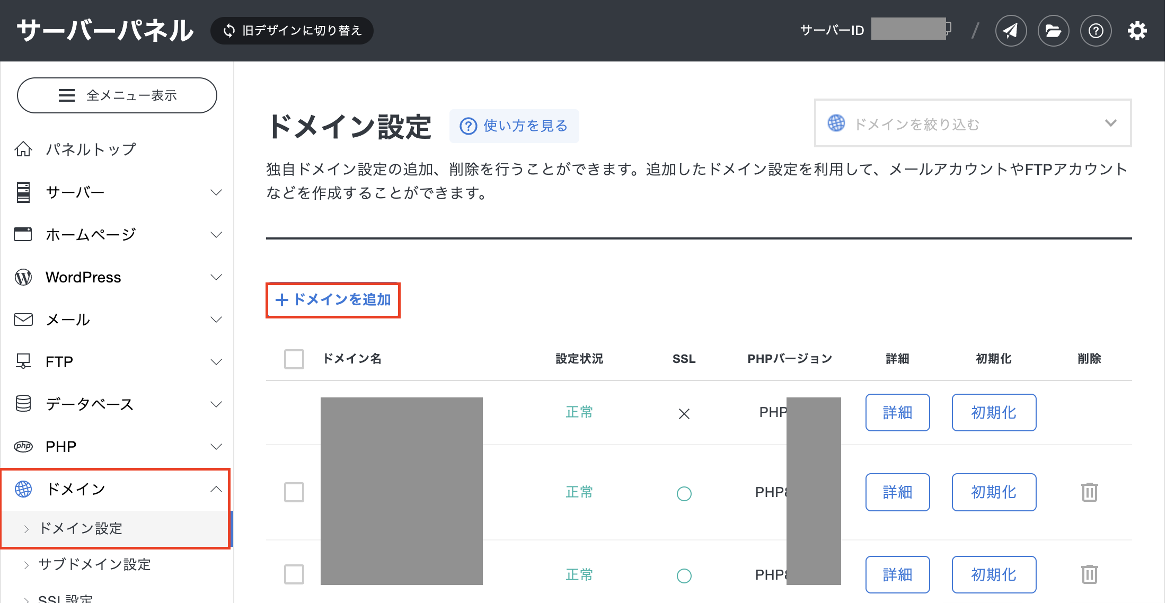Collapse the ドメイン menu chevron
Image resolution: width=1166 pixels, height=603 pixels.
tap(216, 489)
